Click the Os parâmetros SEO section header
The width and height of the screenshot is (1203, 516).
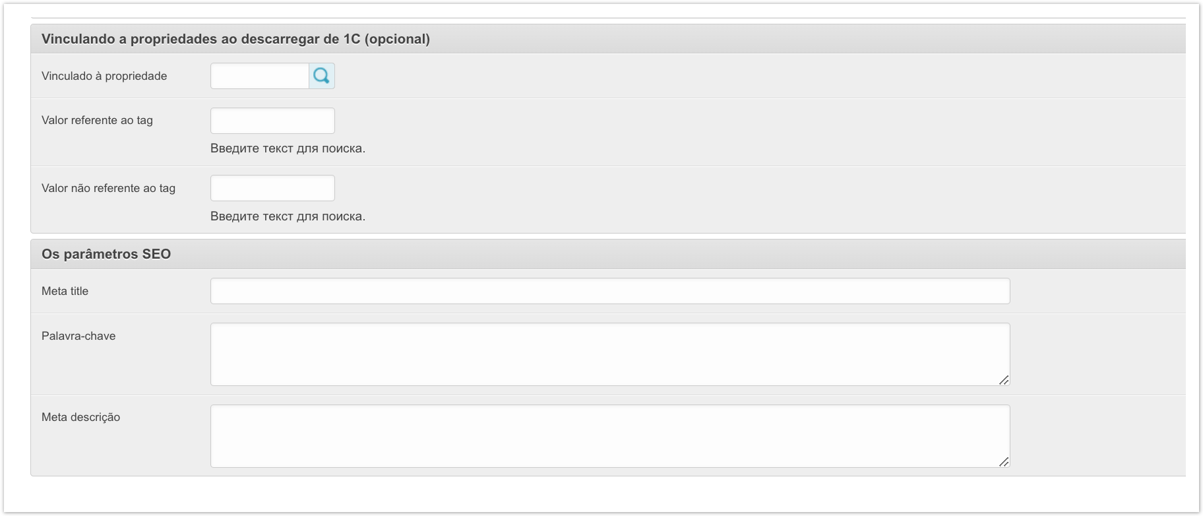pos(106,254)
